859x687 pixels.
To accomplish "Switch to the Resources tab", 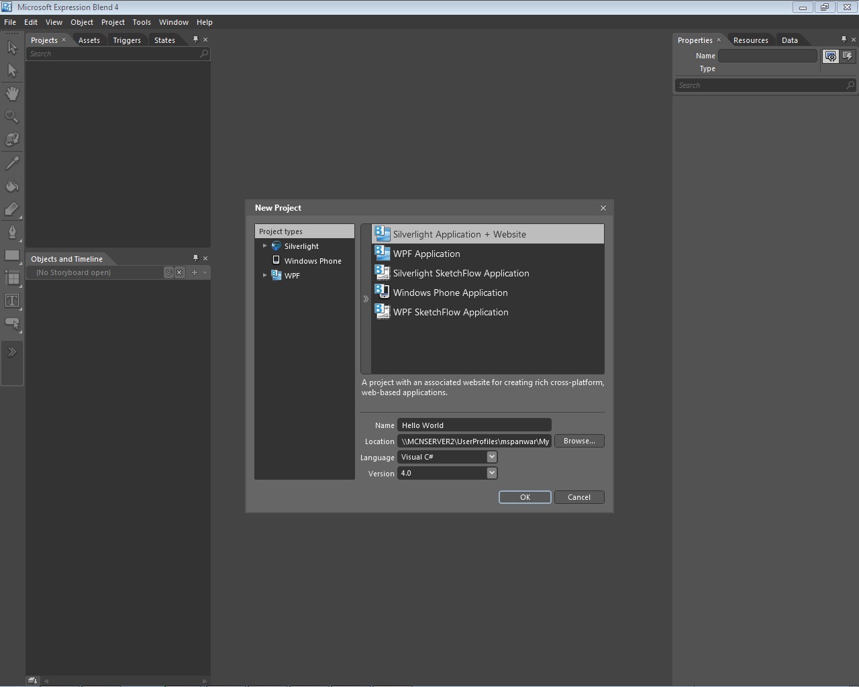I will (x=750, y=40).
